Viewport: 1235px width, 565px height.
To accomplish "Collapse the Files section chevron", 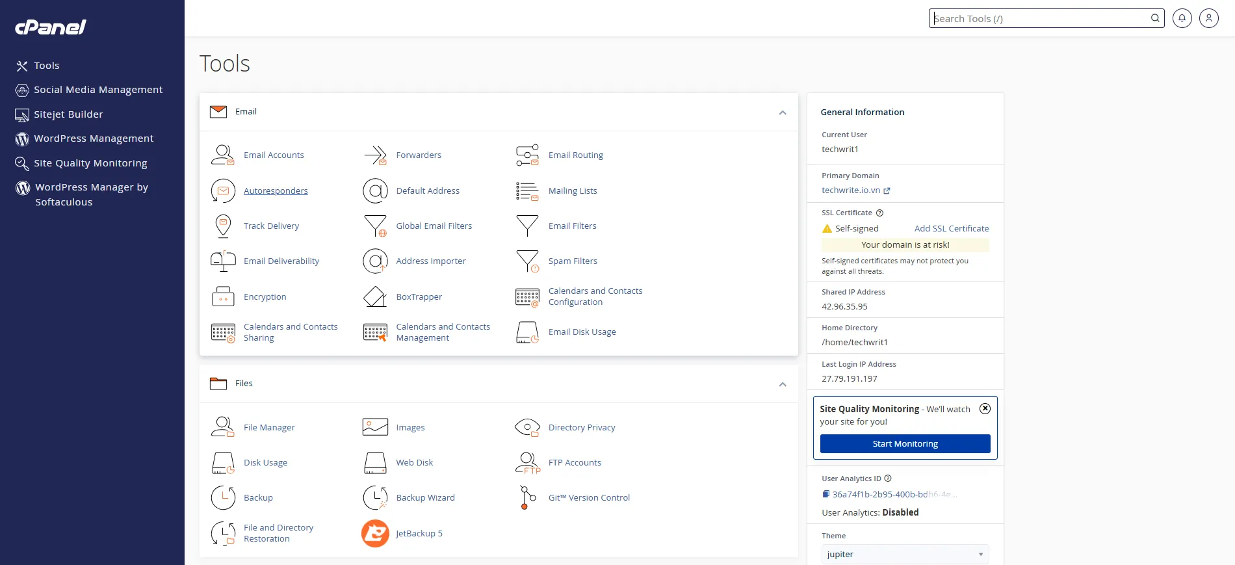I will click(783, 384).
